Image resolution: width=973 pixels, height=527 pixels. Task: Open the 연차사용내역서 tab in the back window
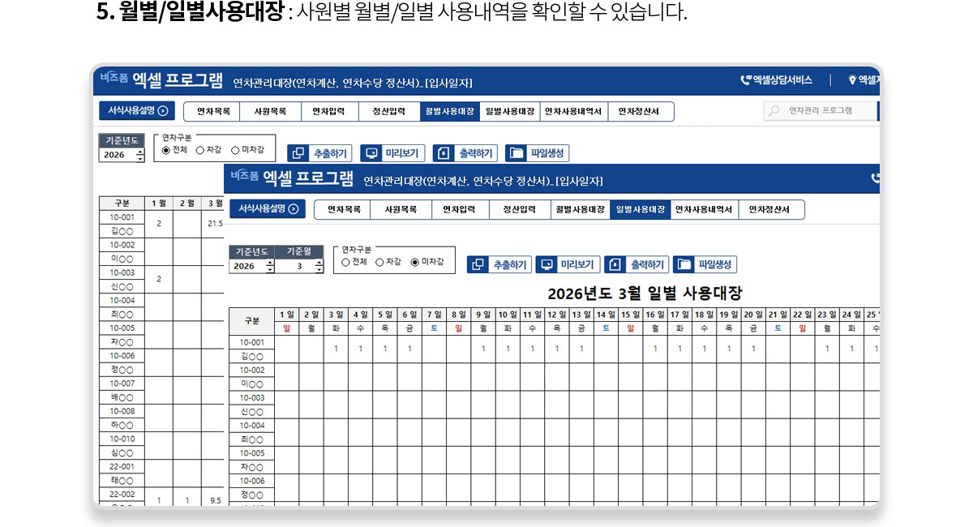click(573, 111)
